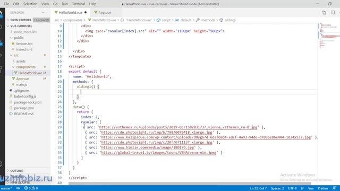Image resolution: width=340 pixels, height=191 pixels.
Task: Click the 'default' breadcrumb segment
Action: (x=186, y=20)
